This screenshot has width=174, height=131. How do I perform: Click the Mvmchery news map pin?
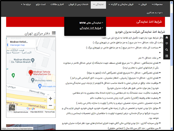click(x=33, y=80)
